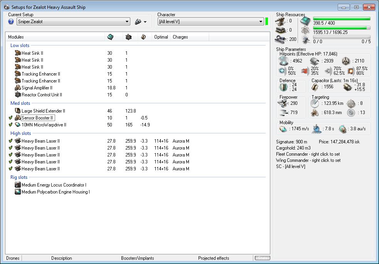Open the Description tab
This screenshot has width=379, height=264.
point(61,258)
